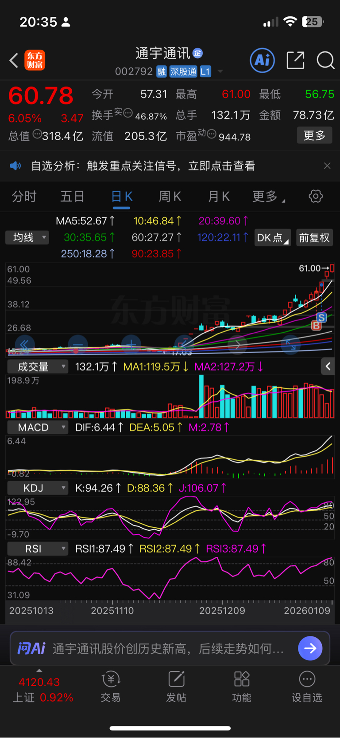Expand chart to fullscreen icon
Viewport: 340px width, 738px height.
(x=291, y=344)
